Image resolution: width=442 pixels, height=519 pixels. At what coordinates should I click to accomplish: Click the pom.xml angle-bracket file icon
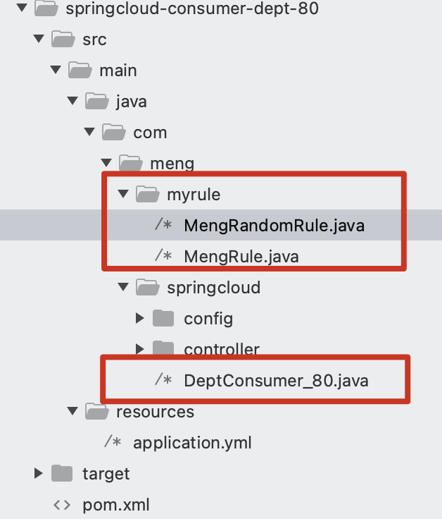click(62, 505)
